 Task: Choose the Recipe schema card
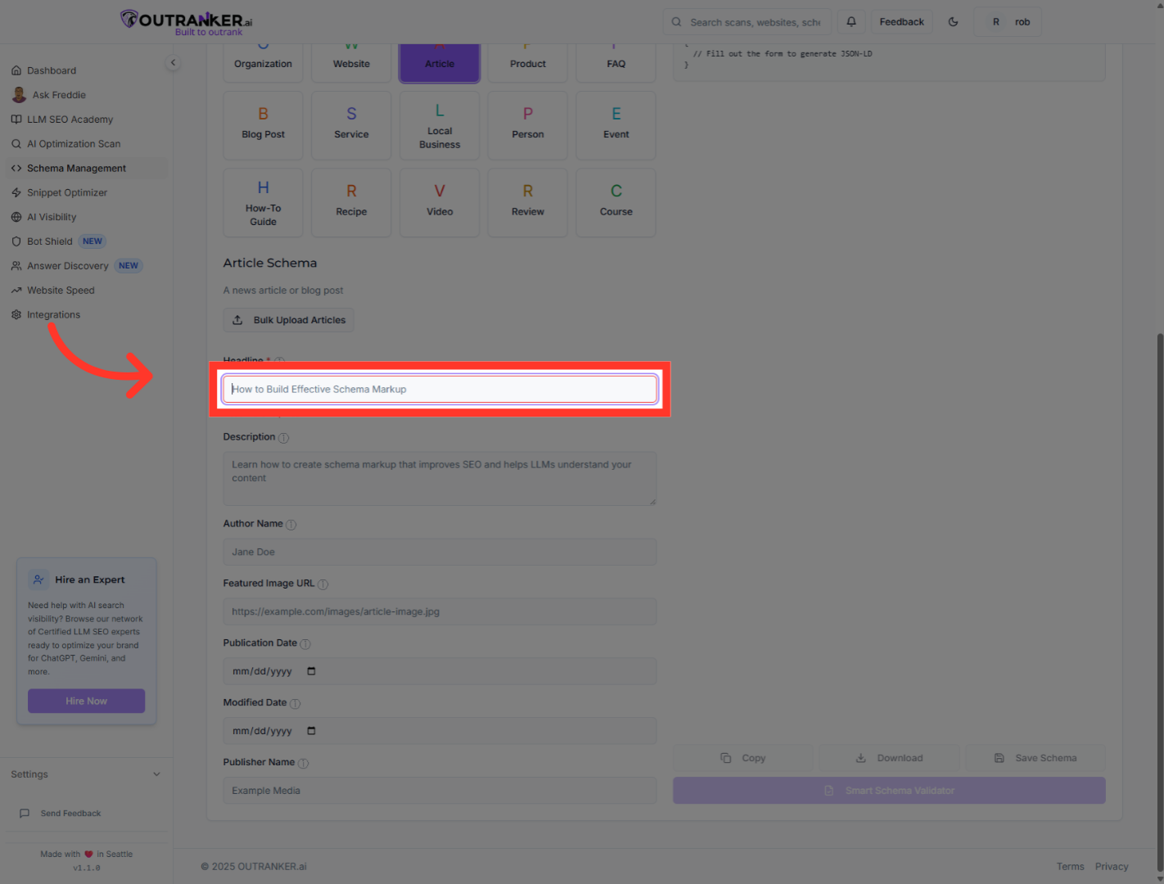click(351, 203)
